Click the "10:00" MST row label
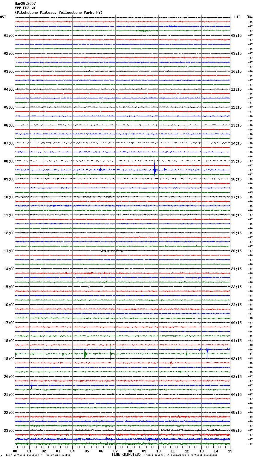Image resolution: width=254 pixels, height=459 pixels. [9, 197]
